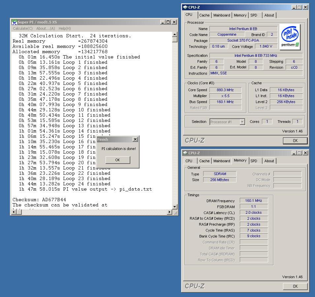Screen dimensions: 315x297
Task: Switch to About tab in bottom CPU-Z window
Action: (269, 161)
